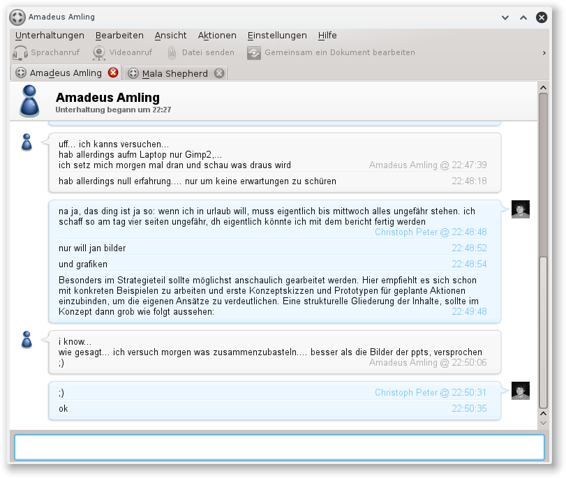Image resolution: width=566 pixels, height=478 pixels.
Task: Click scroll up arrow at top of scrollbar
Action: click(543, 88)
